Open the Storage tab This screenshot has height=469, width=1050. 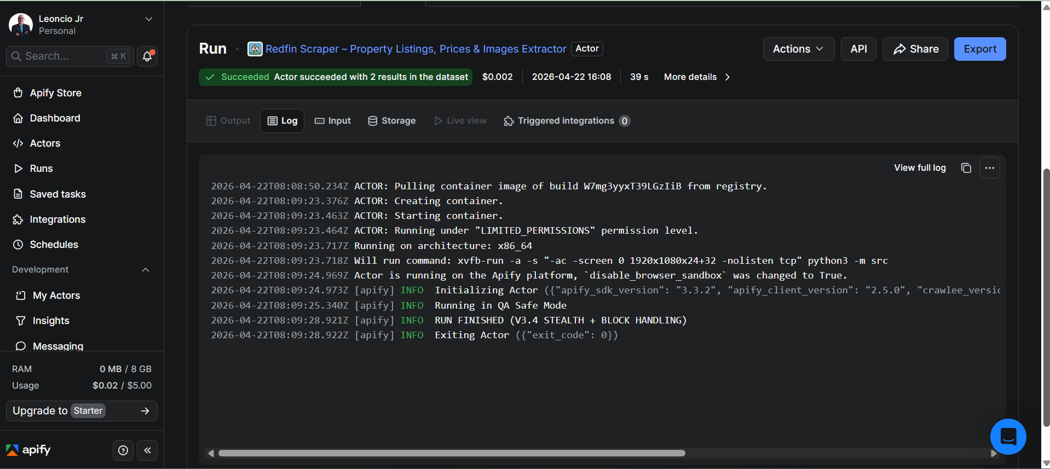coord(392,121)
